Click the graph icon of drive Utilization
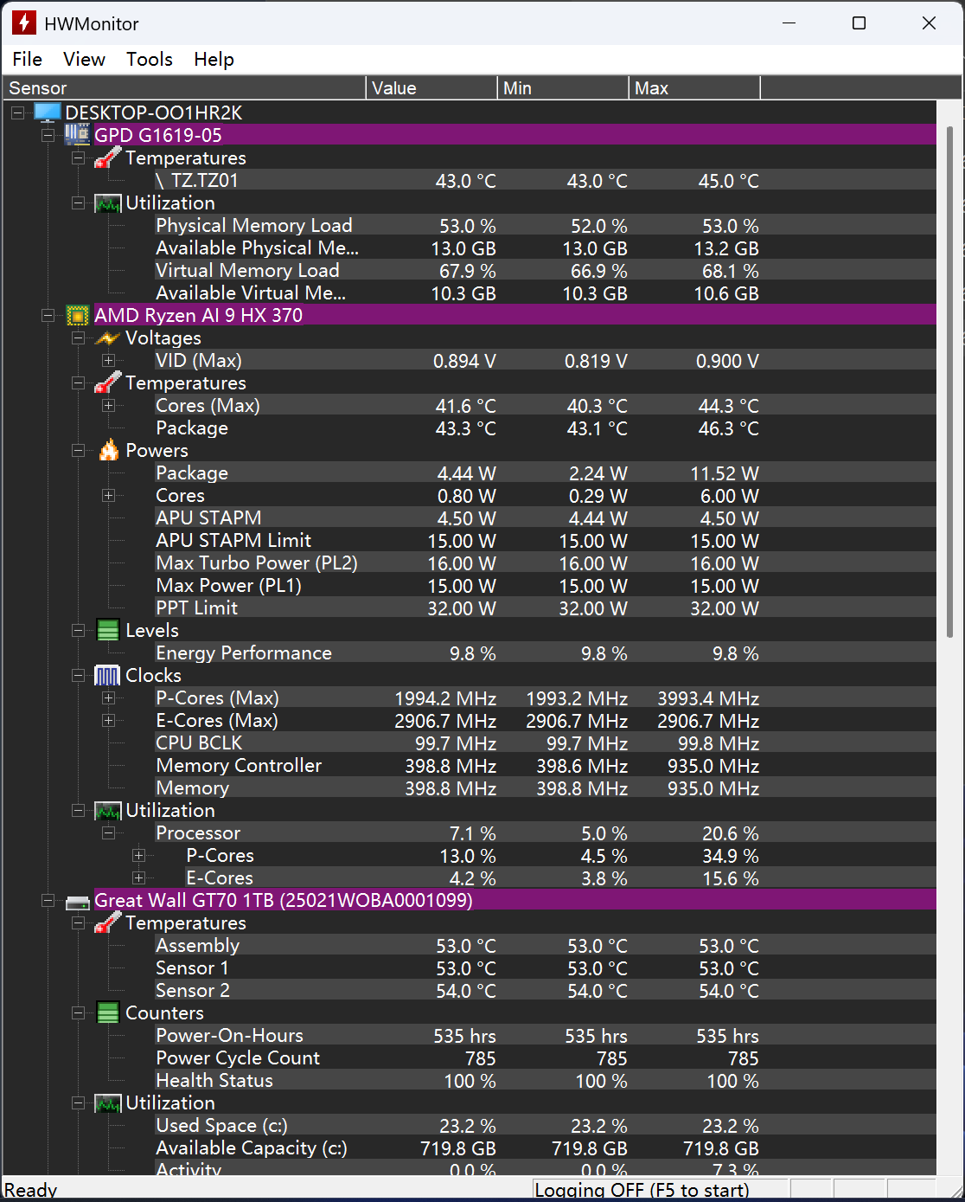Viewport: 965px width, 1202px height. click(108, 1103)
